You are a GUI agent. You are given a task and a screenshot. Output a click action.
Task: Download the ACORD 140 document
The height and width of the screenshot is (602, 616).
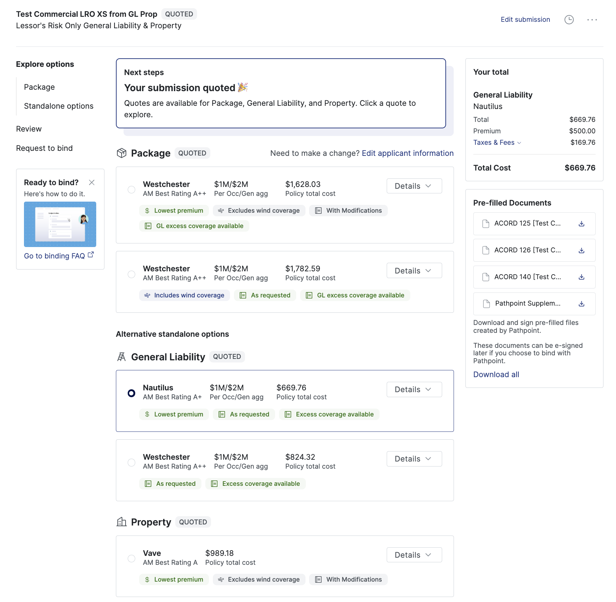coord(582,277)
